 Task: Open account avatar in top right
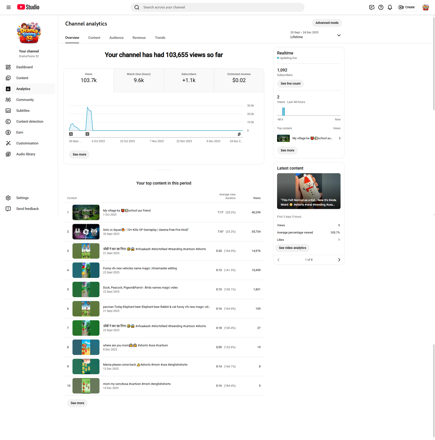point(425,7)
